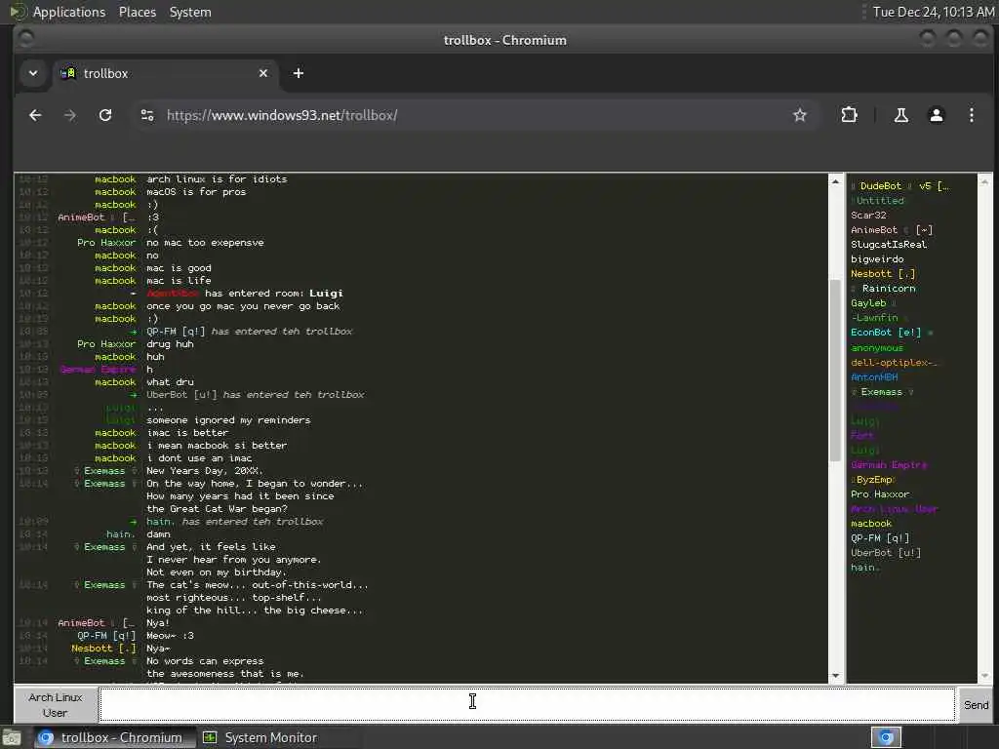
Task: Click the down arrow of chat scrollbar
Action: click(x=835, y=676)
